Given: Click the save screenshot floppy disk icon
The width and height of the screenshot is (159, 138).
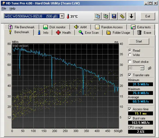Looking at the screenshot, I should [114, 16].
